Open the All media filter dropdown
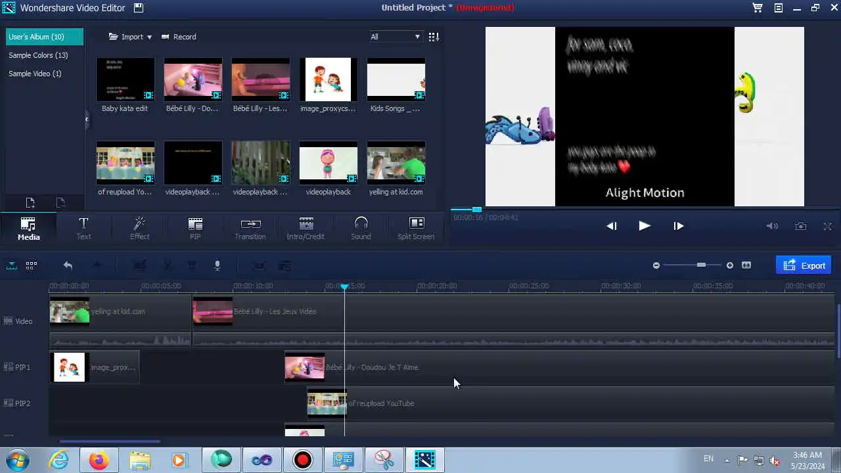 tap(395, 37)
